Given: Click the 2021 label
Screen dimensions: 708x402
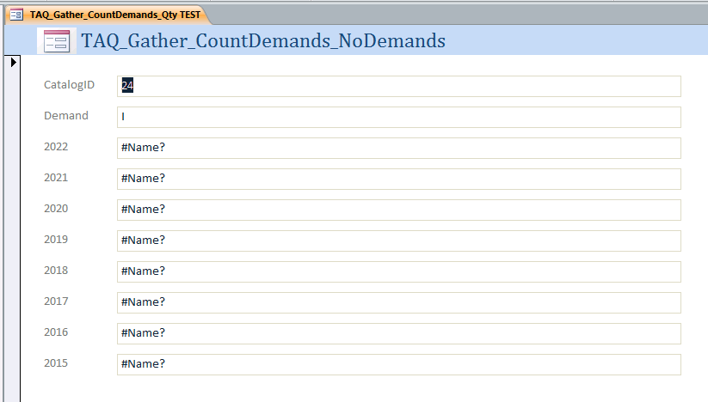Looking at the screenshot, I should tap(56, 178).
